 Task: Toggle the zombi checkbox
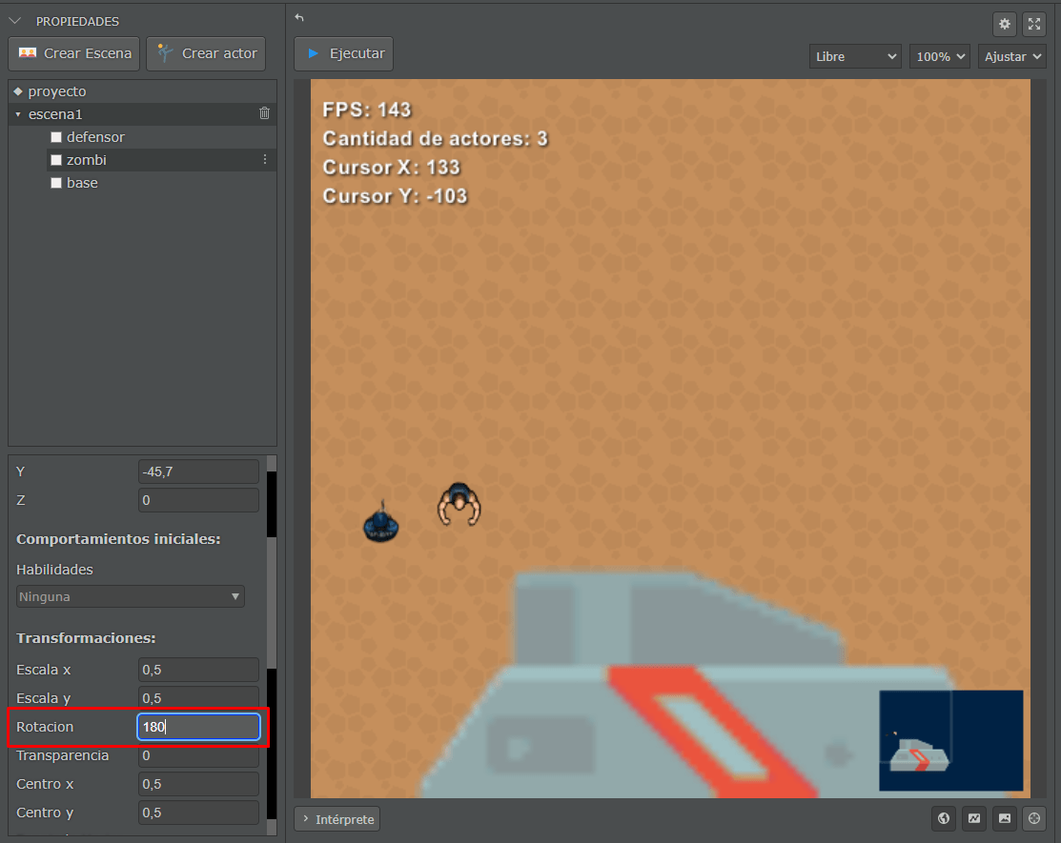point(56,160)
